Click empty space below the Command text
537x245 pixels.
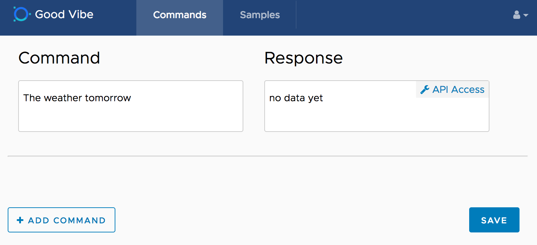pos(130,119)
